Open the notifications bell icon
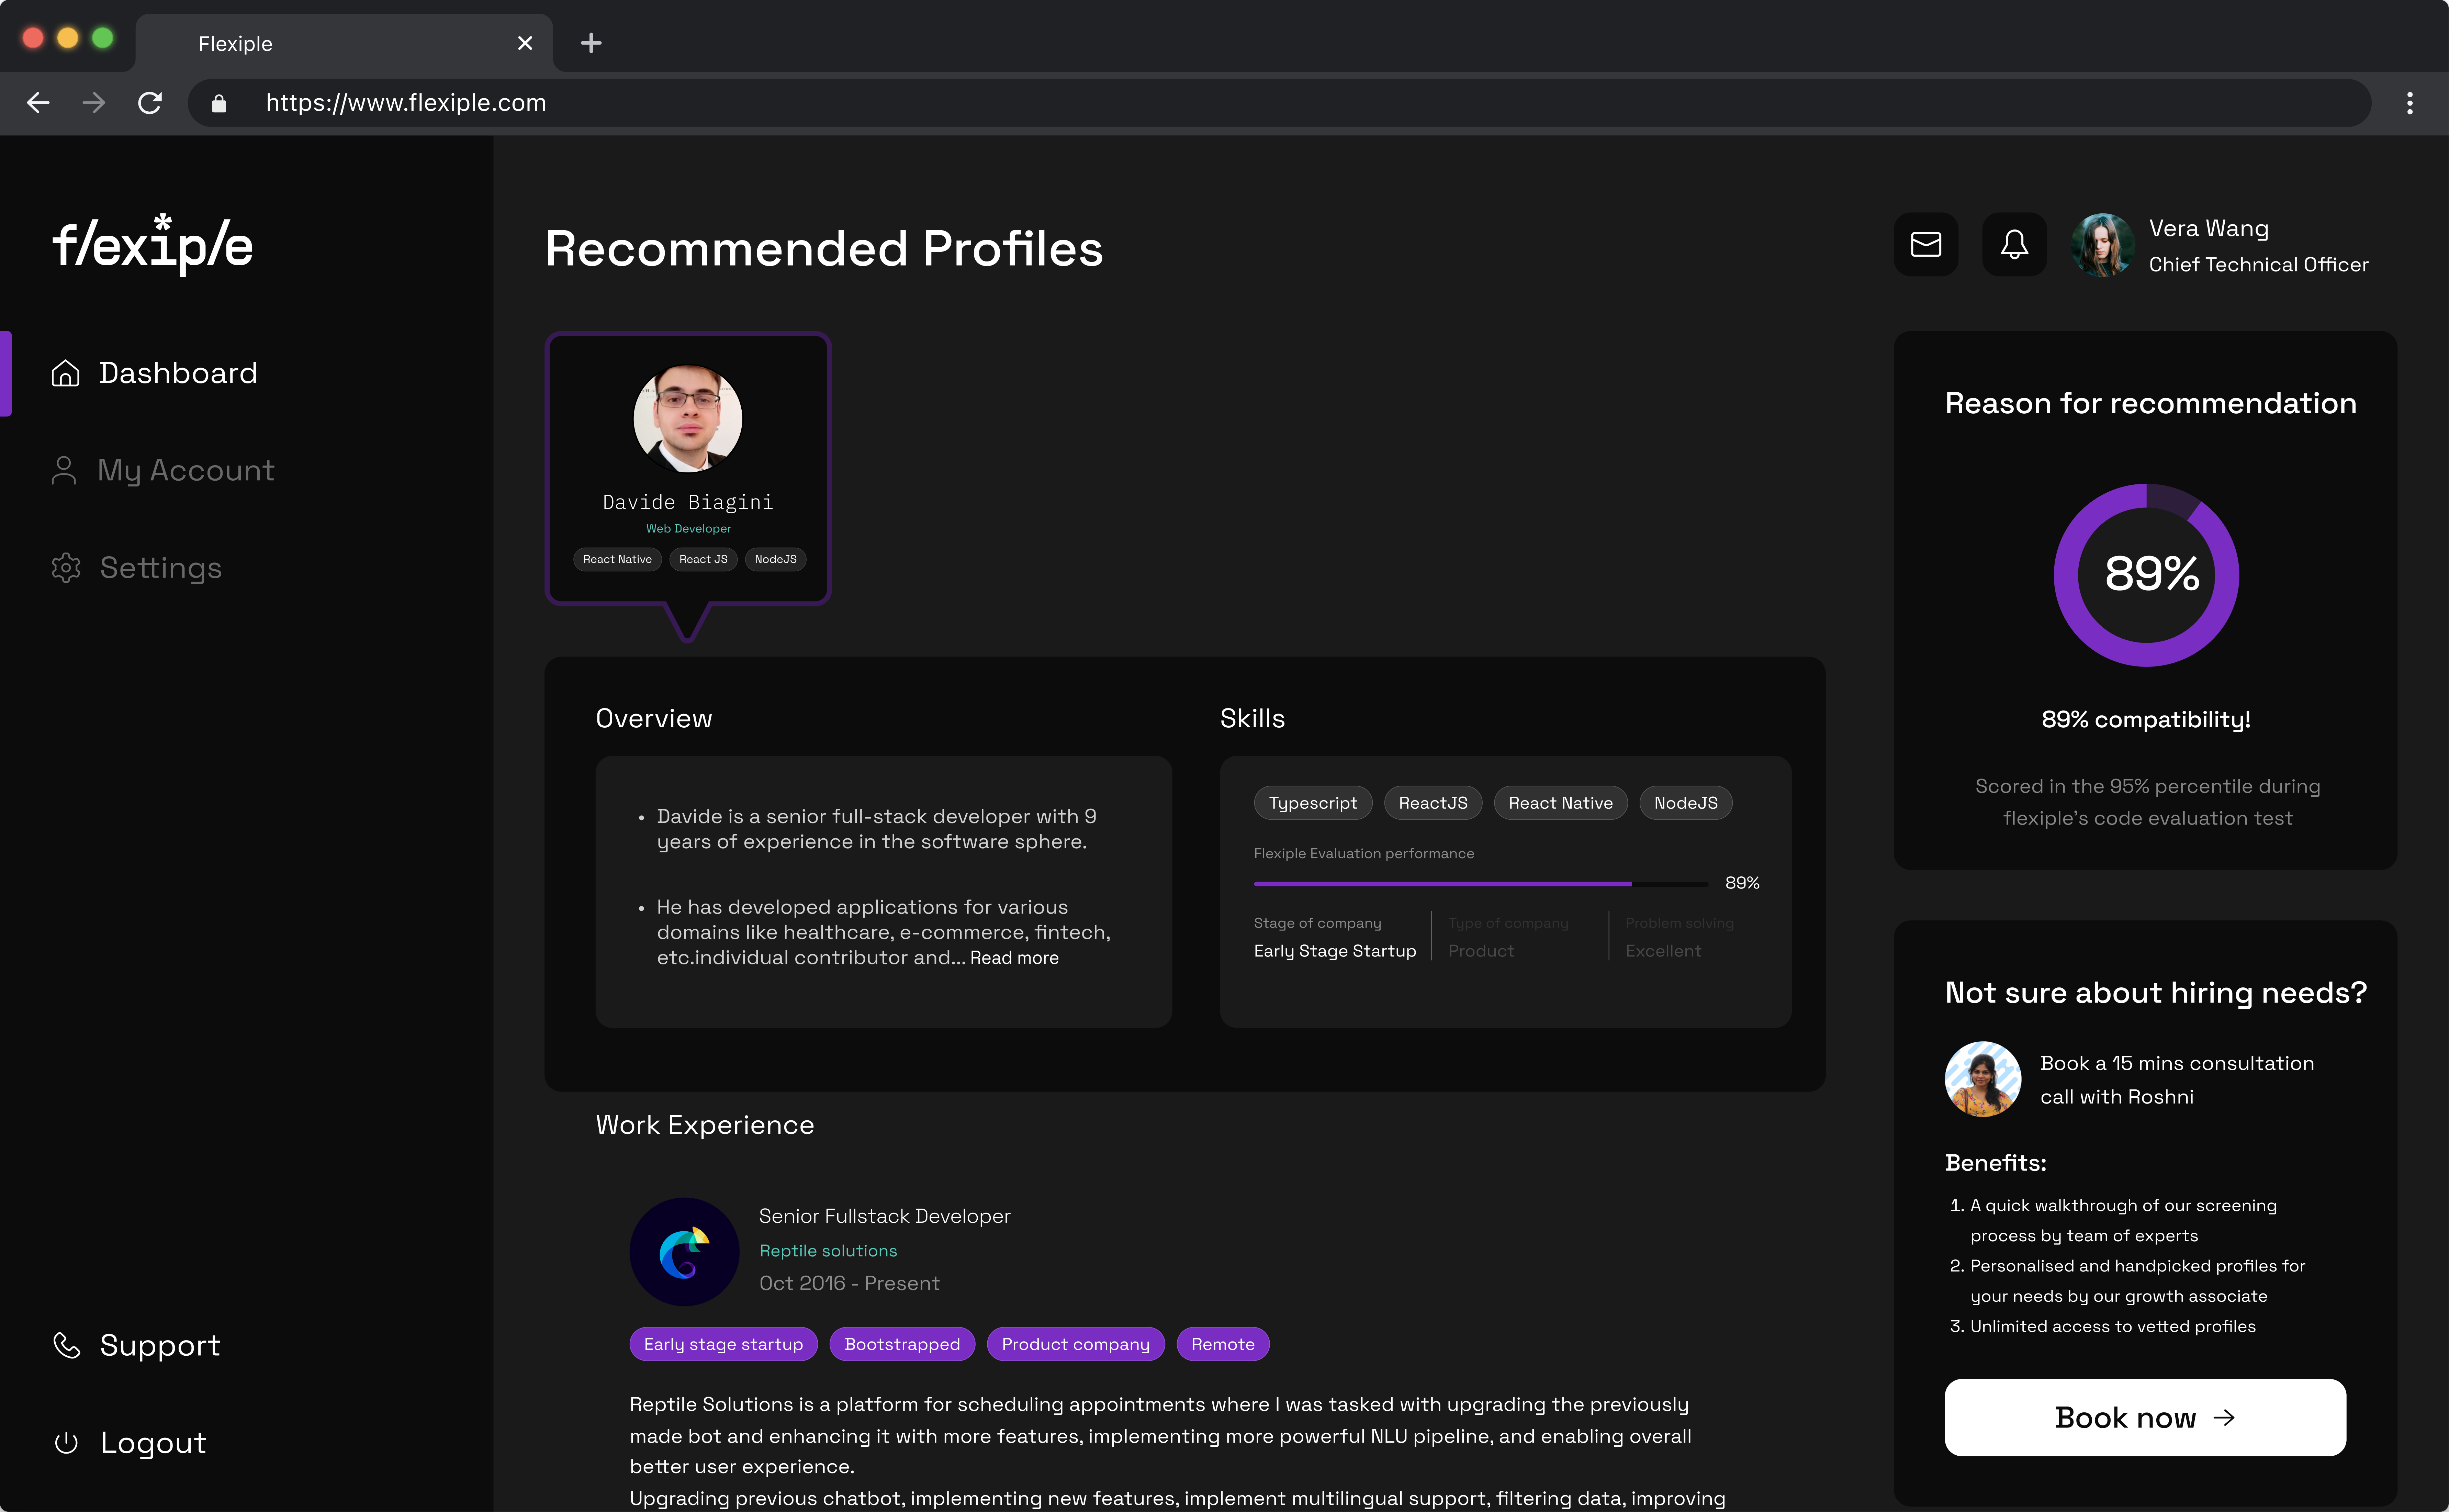The image size is (2449, 1512). point(2014,244)
